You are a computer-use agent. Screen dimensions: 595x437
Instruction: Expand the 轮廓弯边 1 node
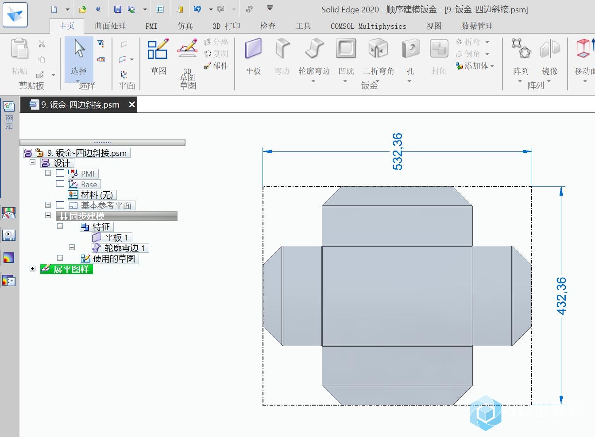click(72, 248)
